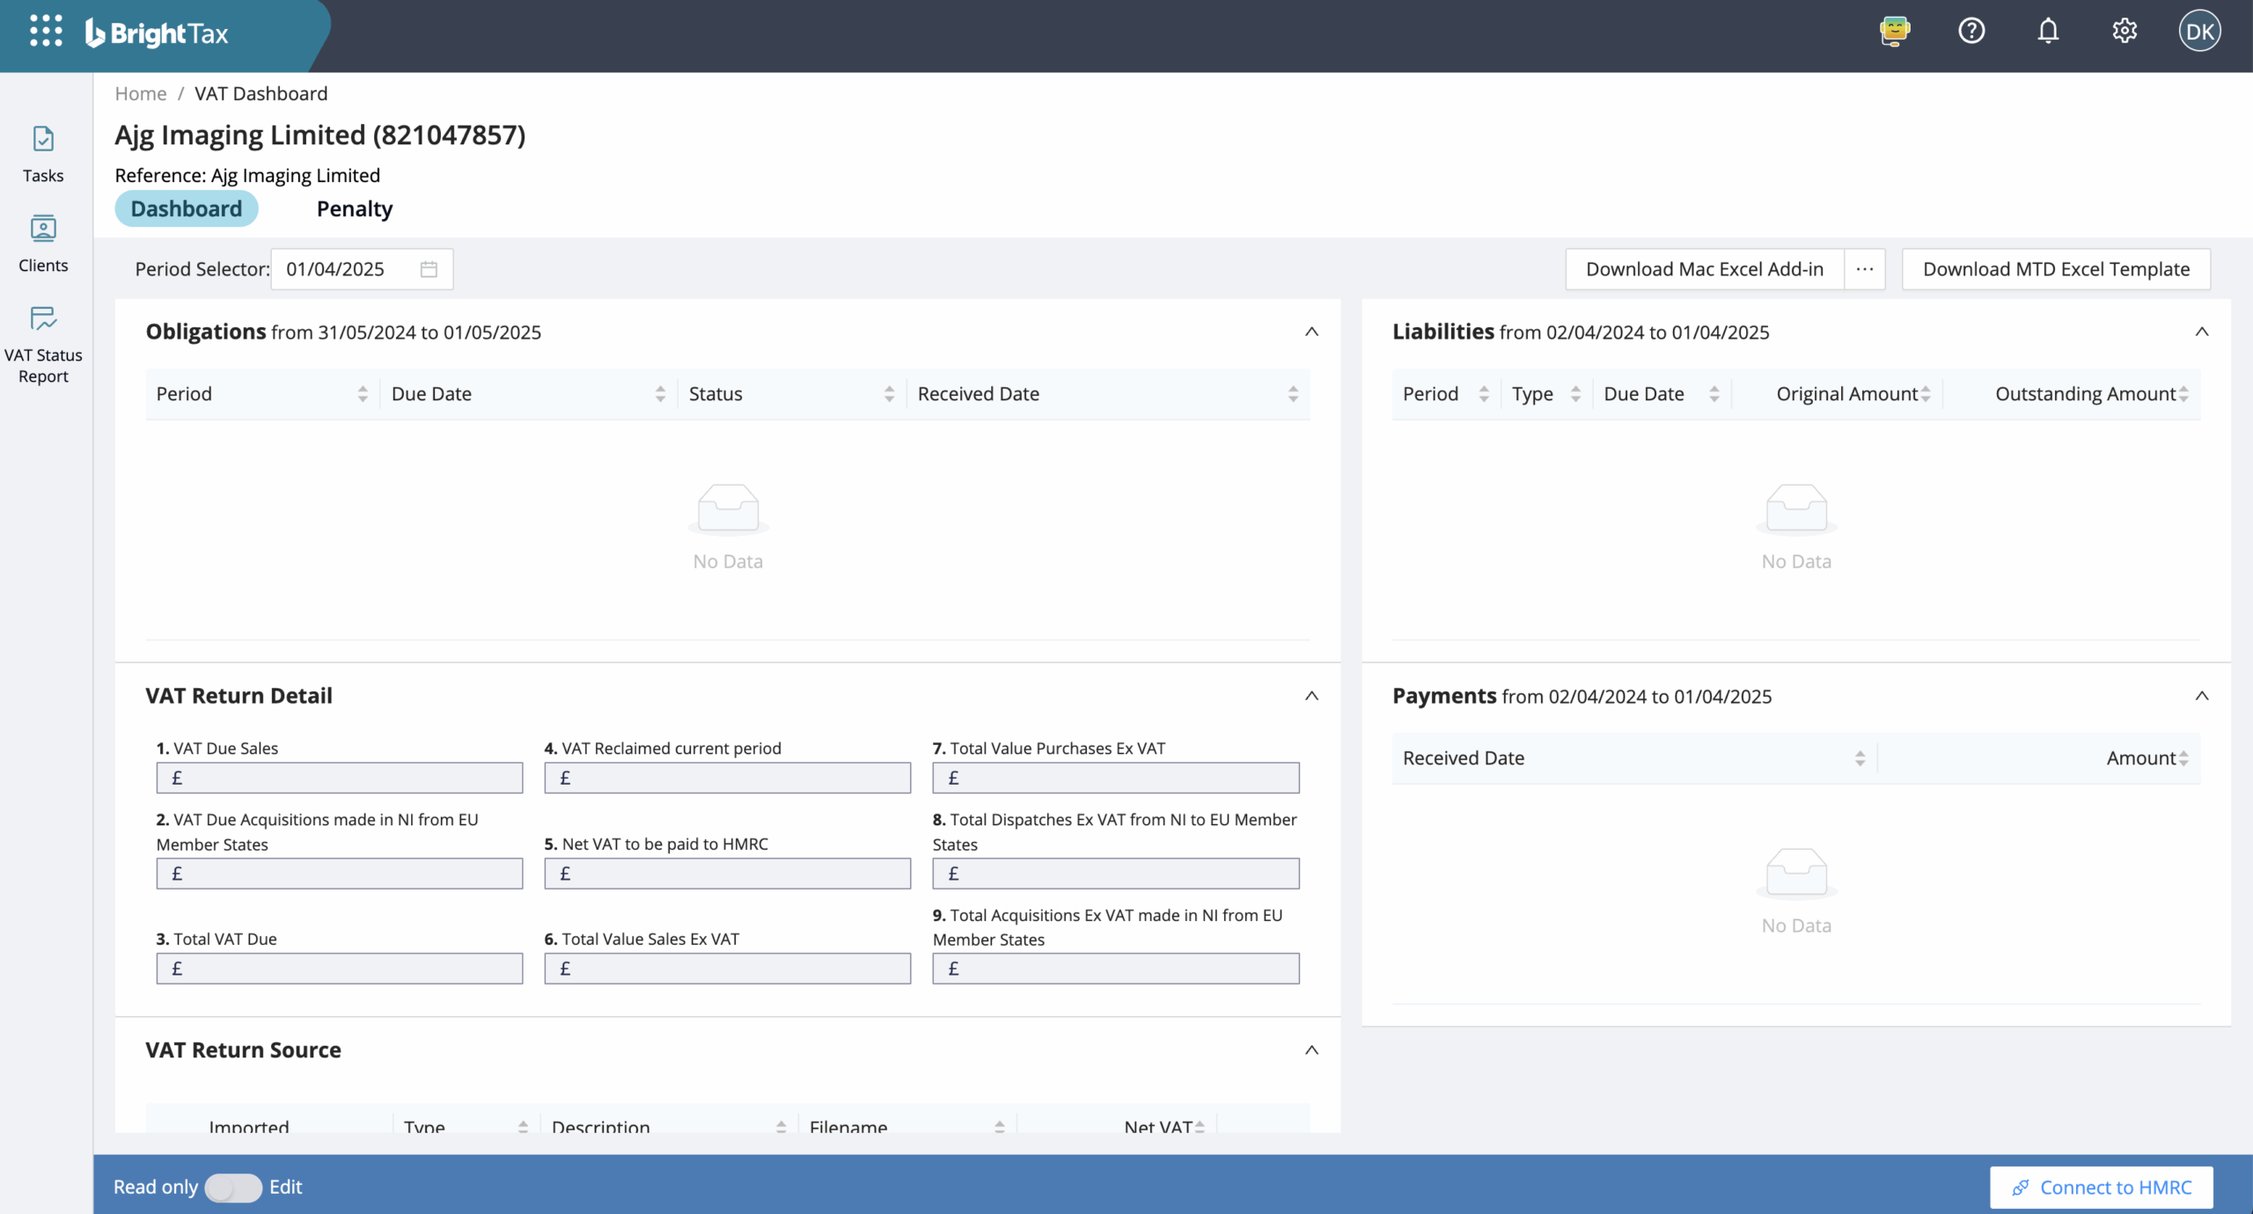Open the settings gear menu
This screenshot has height=1214, width=2253.
click(x=2125, y=30)
